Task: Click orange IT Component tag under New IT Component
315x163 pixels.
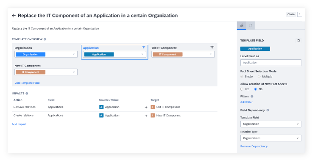Action: click(31, 72)
